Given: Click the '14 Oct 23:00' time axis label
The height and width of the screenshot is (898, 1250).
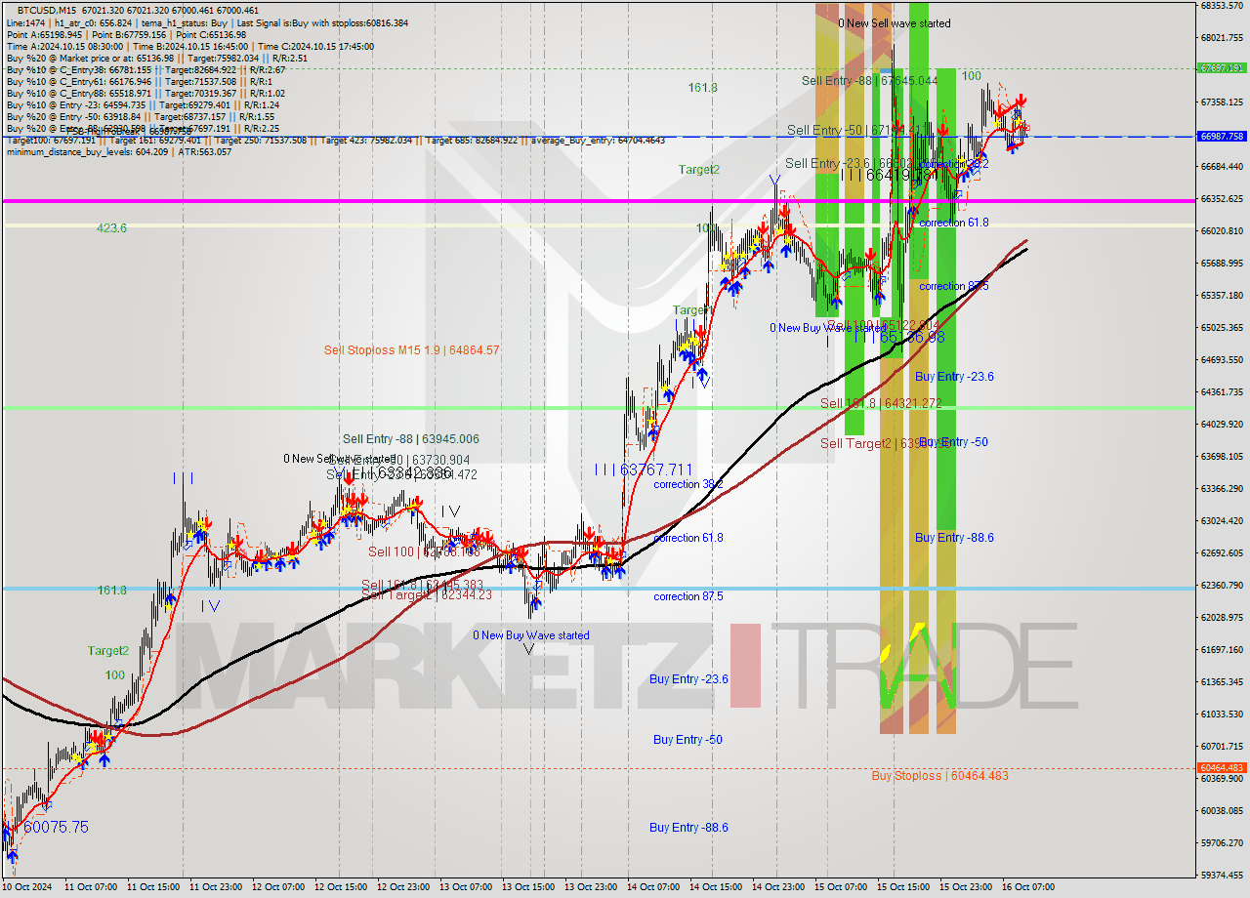Looking at the screenshot, I should click(x=778, y=888).
